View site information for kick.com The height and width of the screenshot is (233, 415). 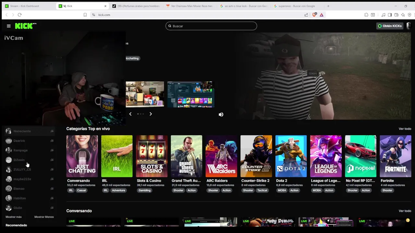93,15
